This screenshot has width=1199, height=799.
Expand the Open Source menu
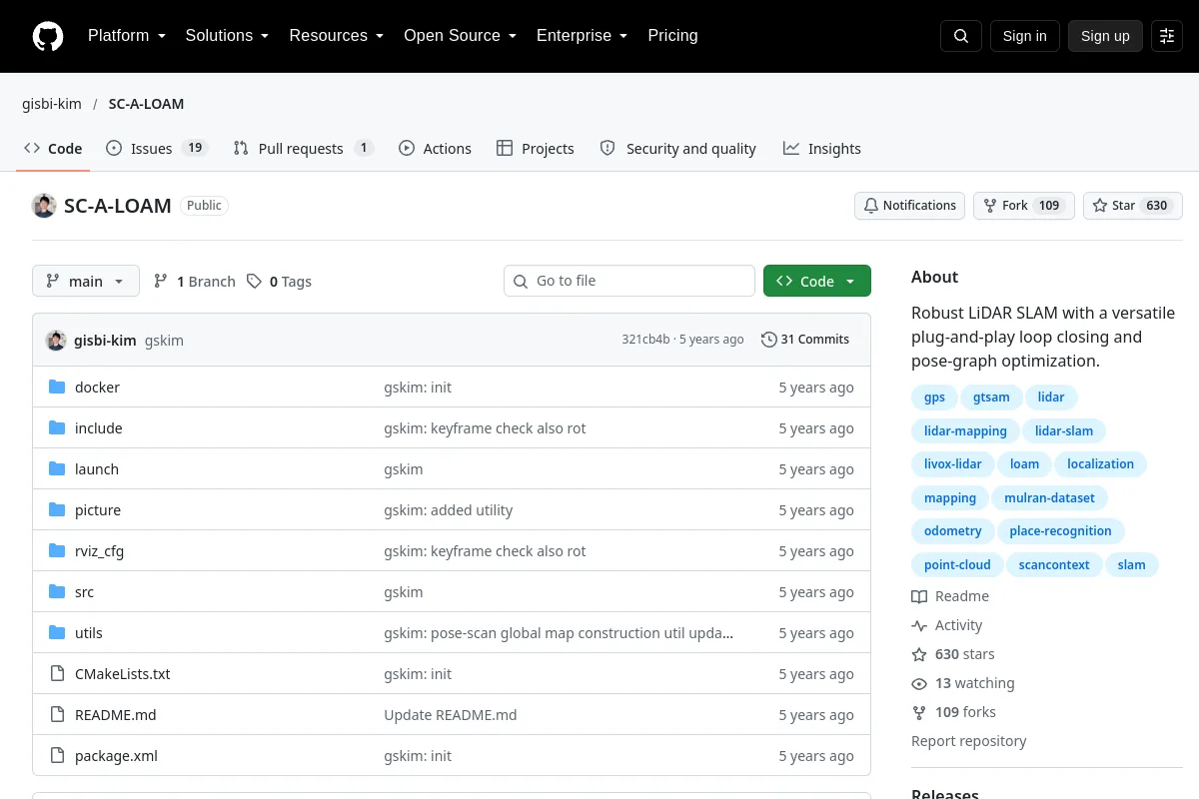pos(461,36)
